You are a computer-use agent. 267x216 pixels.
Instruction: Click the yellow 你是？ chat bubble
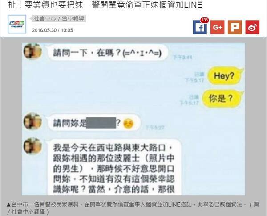(x=221, y=99)
